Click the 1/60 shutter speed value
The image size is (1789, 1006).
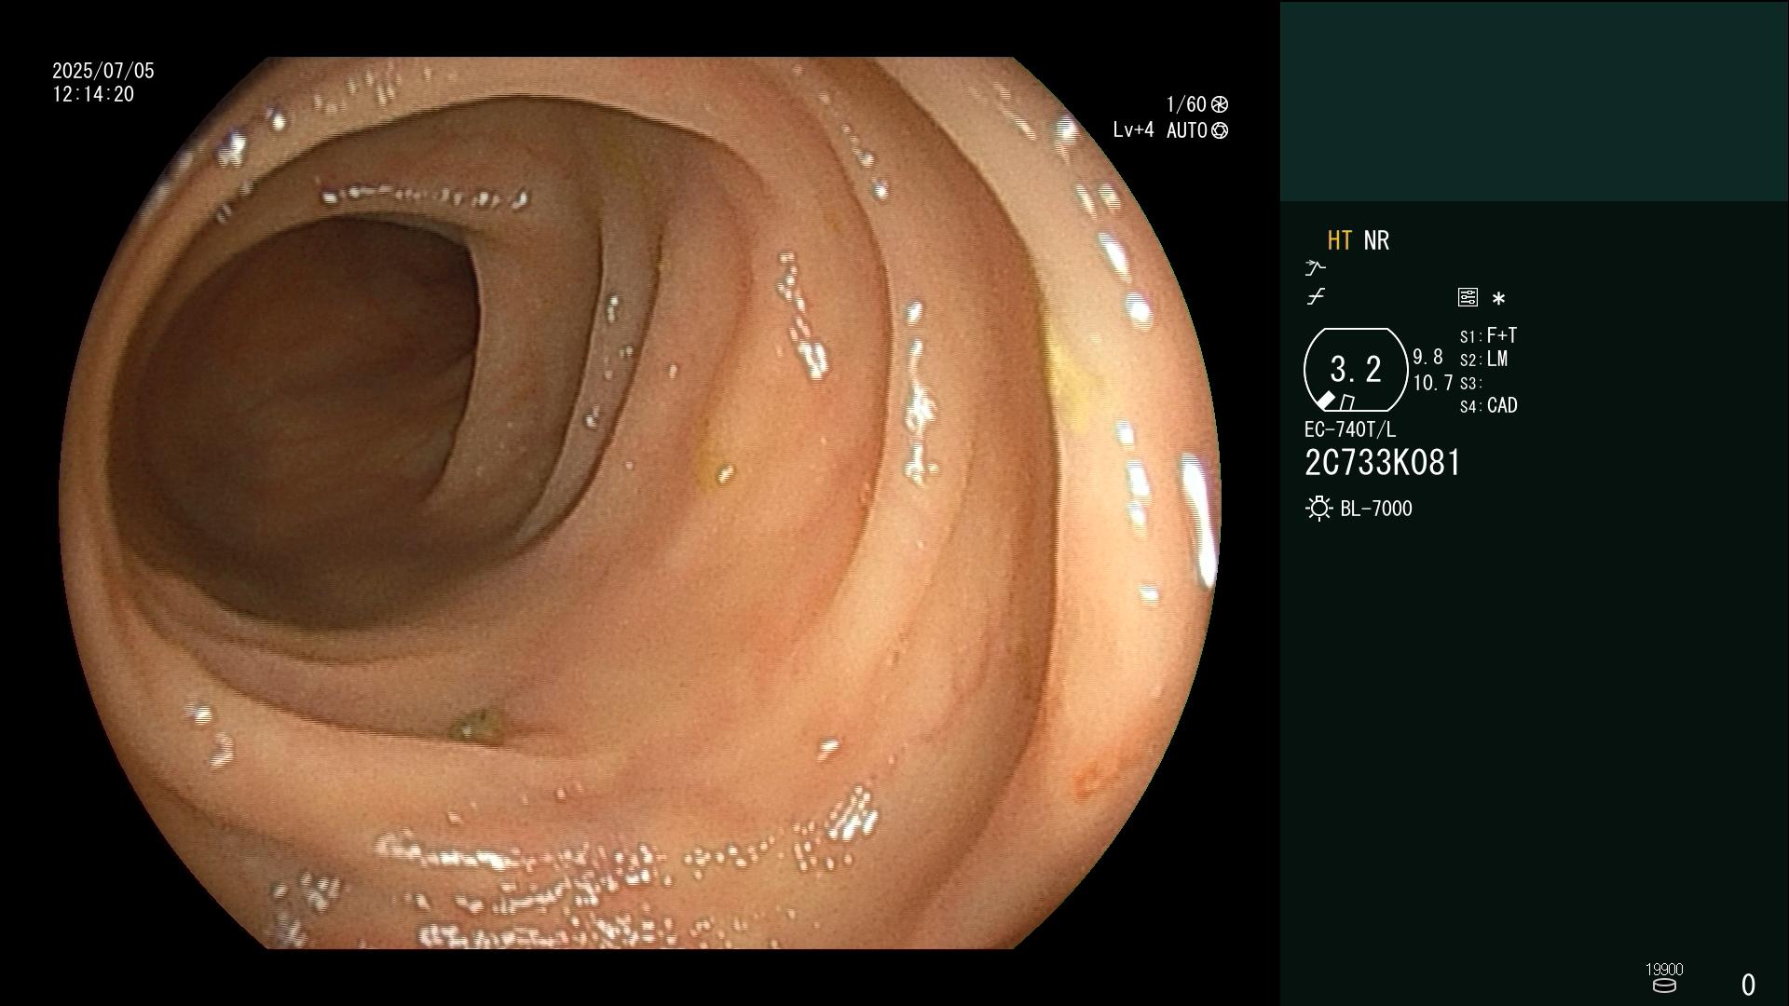point(1186,104)
